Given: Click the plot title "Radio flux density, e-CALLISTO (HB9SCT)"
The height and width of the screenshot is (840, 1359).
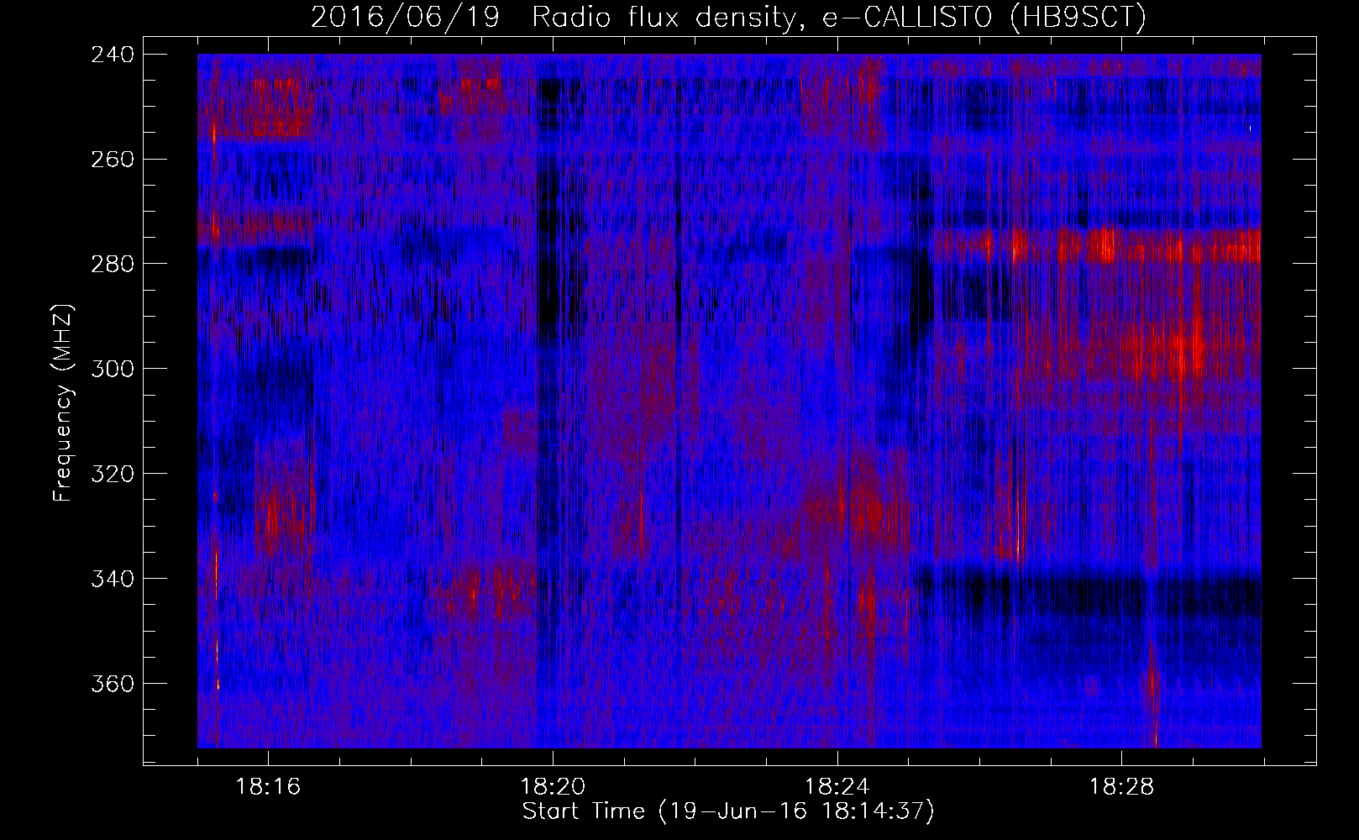Looking at the screenshot, I should pyautogui.click(x=839, y=17).
